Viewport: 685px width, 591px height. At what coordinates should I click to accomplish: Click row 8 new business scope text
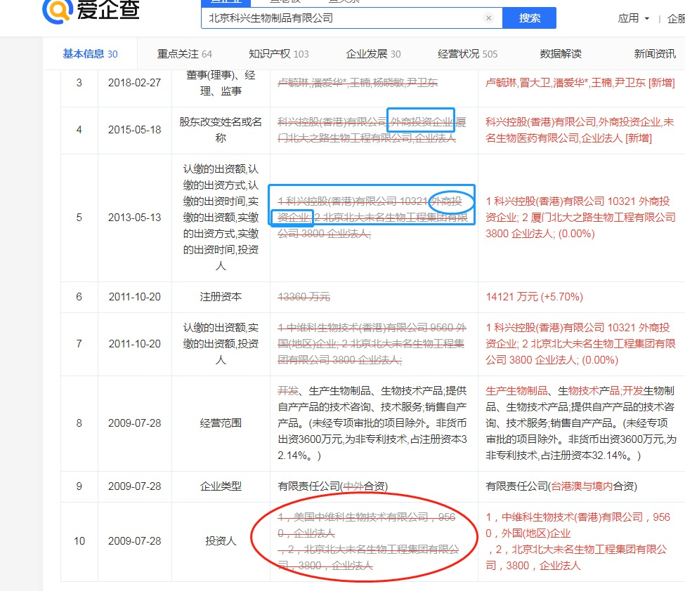click(x=580, y=423)
